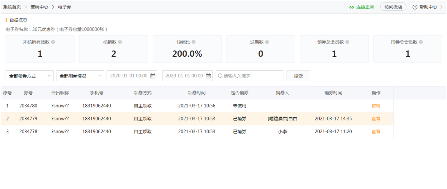Navigate to 营销中心 breadcrumb
This screenshot has width=447, height=189.
[39, 7]
